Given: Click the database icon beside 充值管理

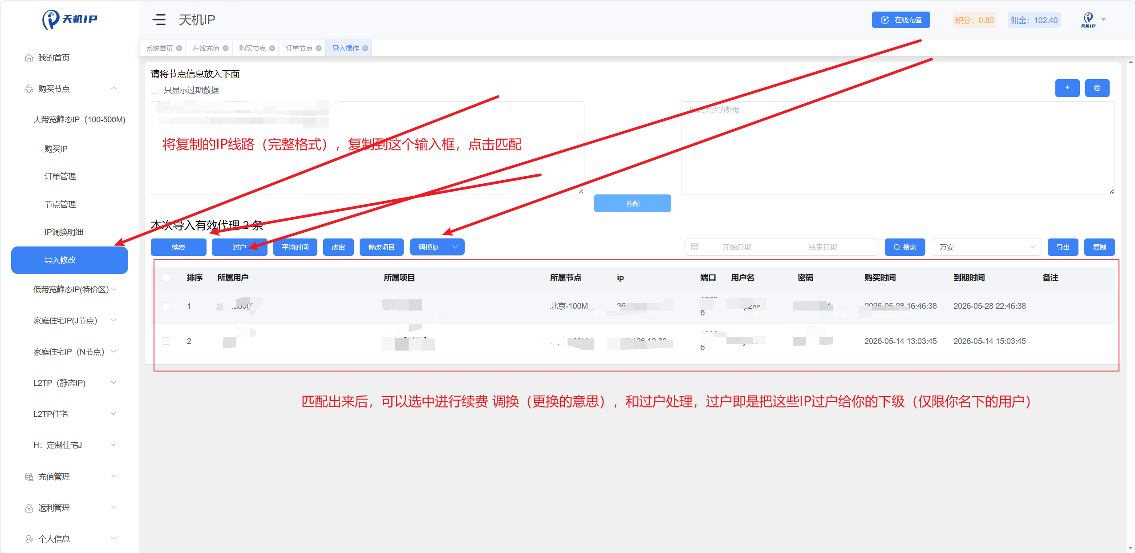Looking at the screenshot, I should click(x=29, y=477).
